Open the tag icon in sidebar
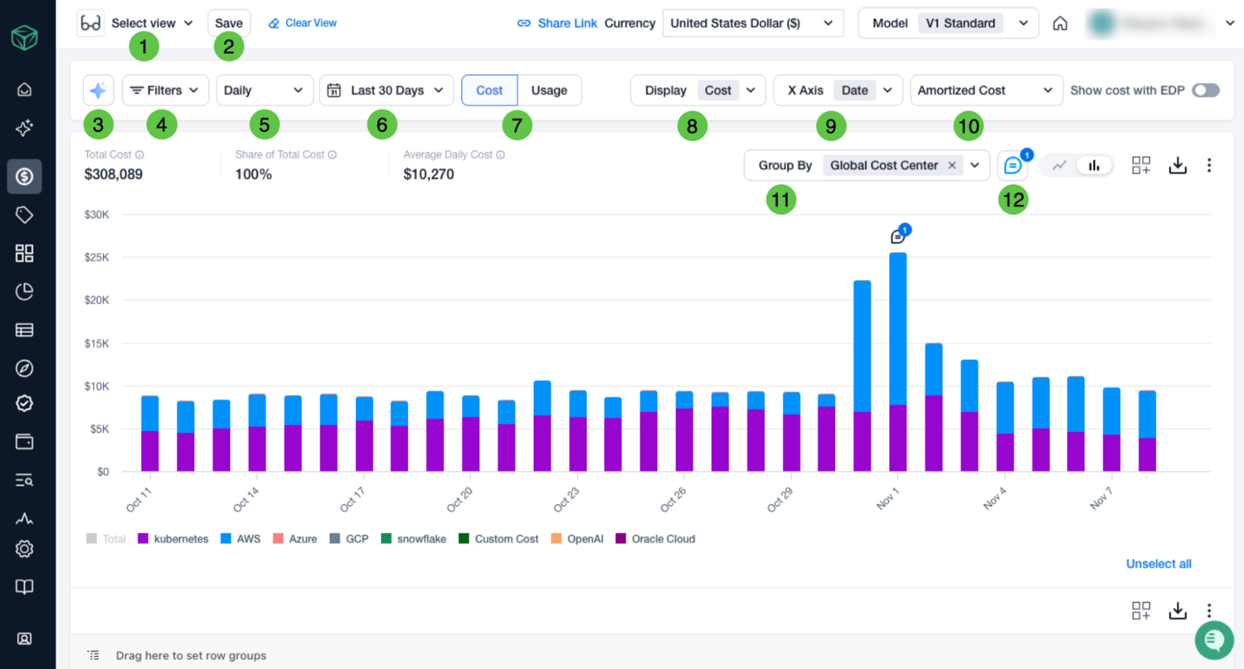The height and width of the screenshot is (669, 1244). coord(24,215)
